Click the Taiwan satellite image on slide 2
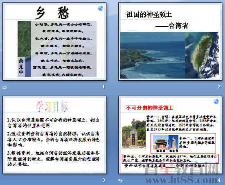 (x=202, y=55)
